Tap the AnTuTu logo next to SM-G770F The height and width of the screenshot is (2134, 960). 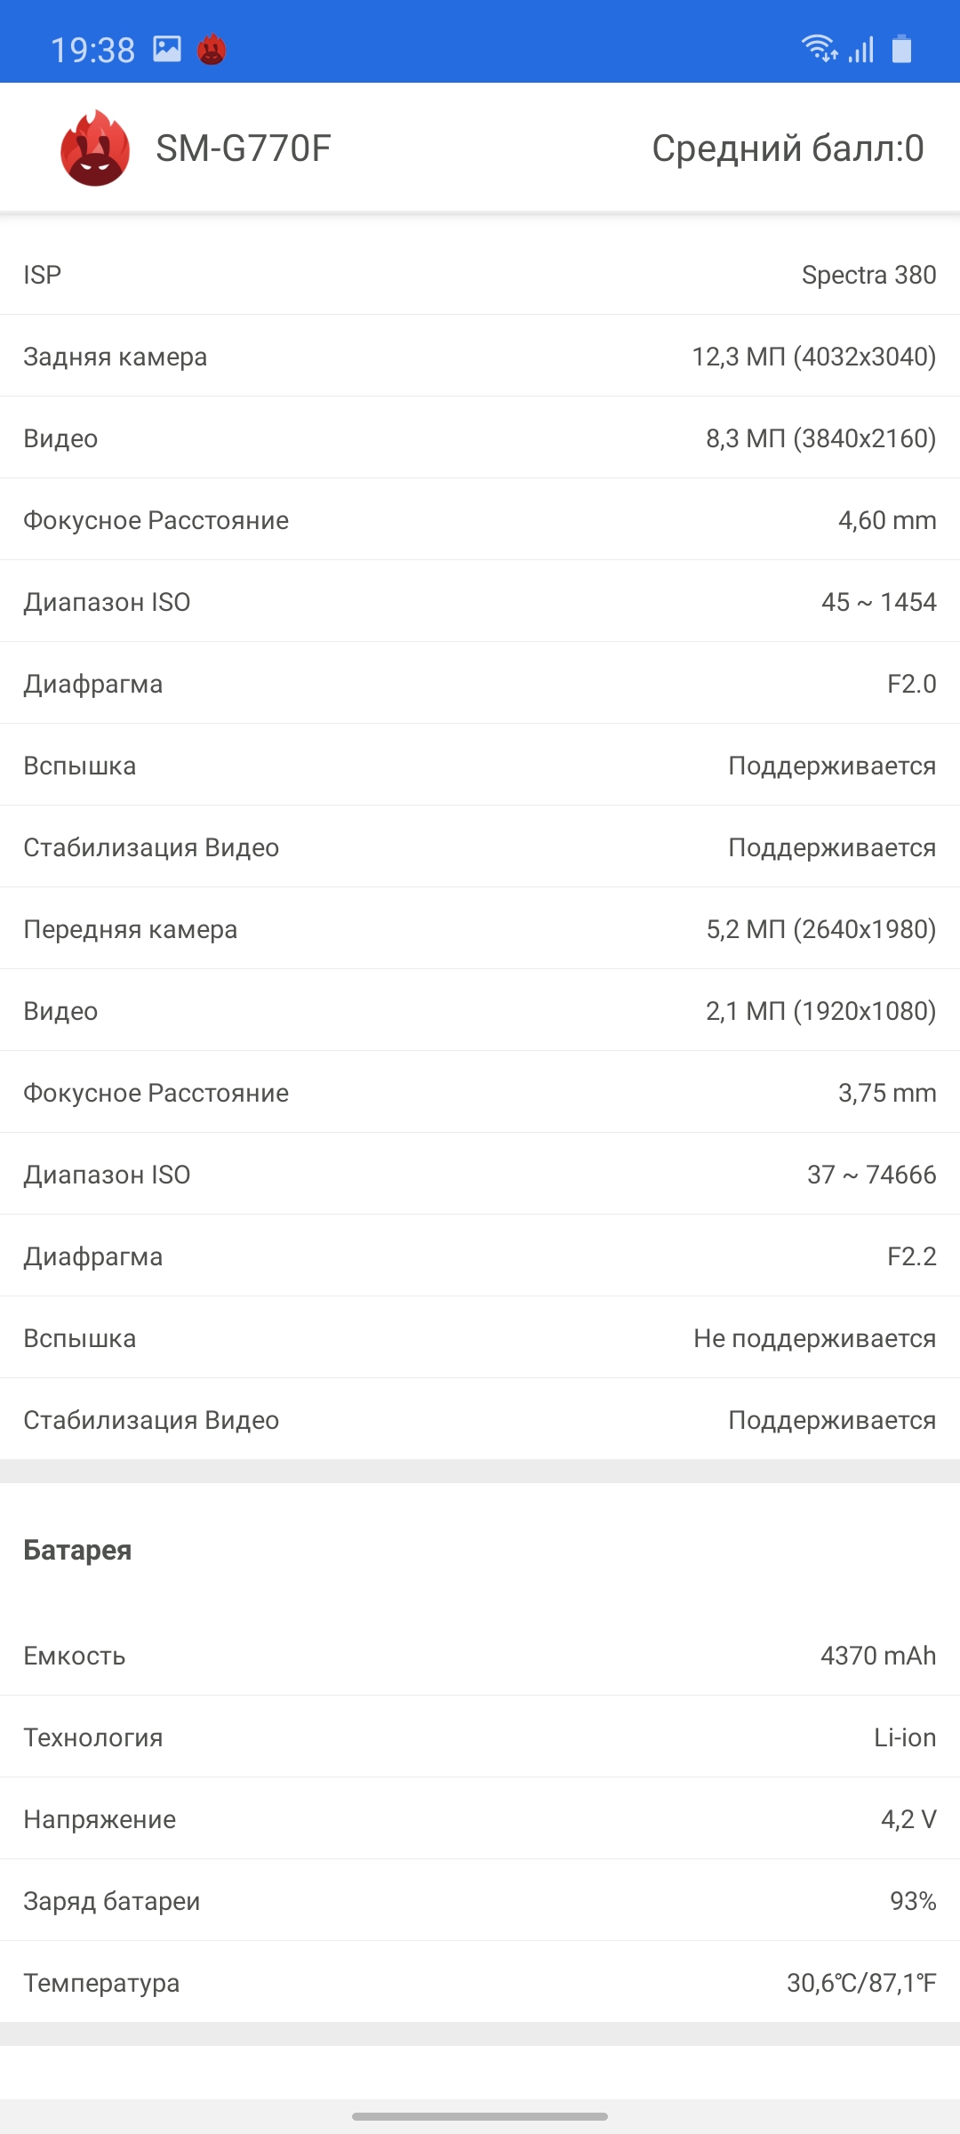tap(95, 148)
